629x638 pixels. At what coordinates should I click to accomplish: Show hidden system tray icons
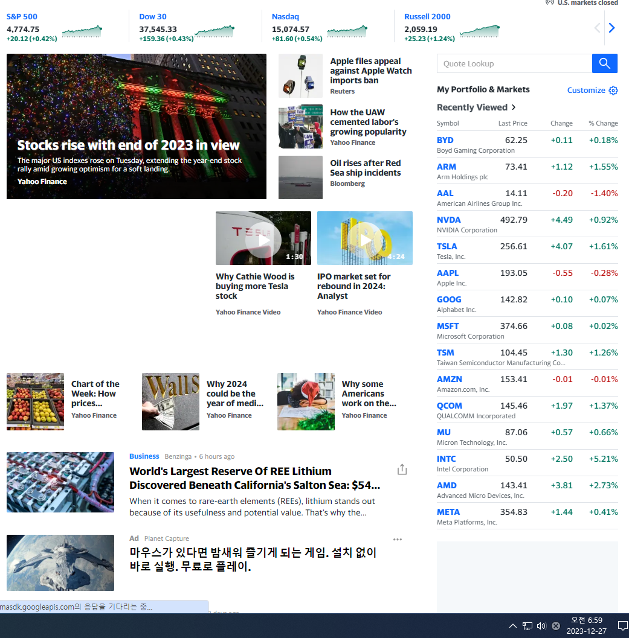pos(513,626)
